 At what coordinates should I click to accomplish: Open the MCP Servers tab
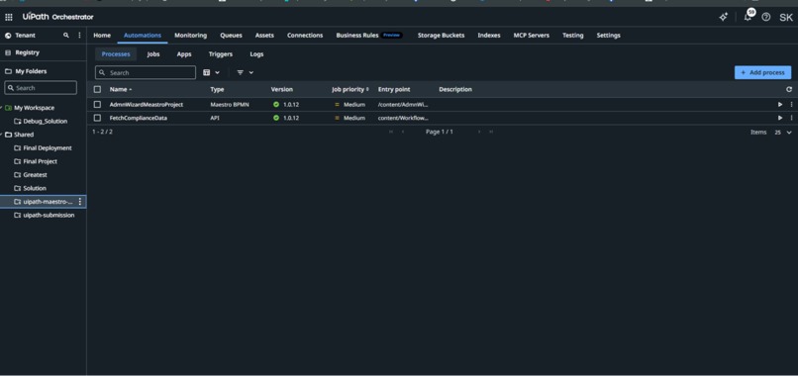click(531, 35)
